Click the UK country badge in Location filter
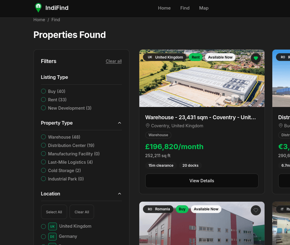290x245 pixels. pos(52,226)
